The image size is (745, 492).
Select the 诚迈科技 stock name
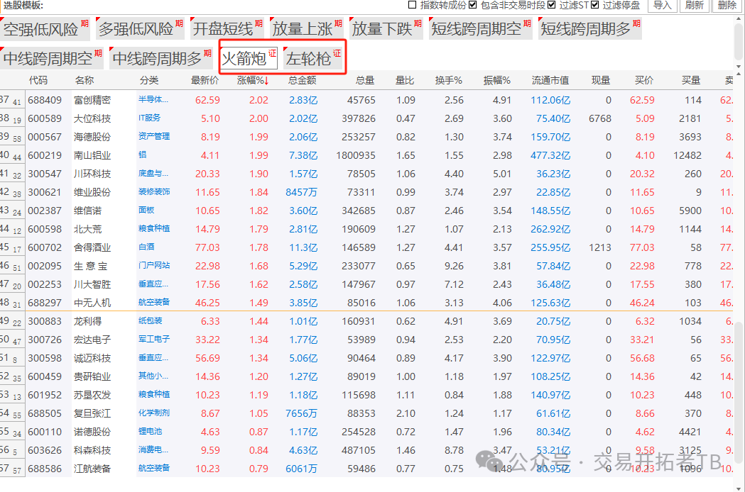[x=92, y=358]
